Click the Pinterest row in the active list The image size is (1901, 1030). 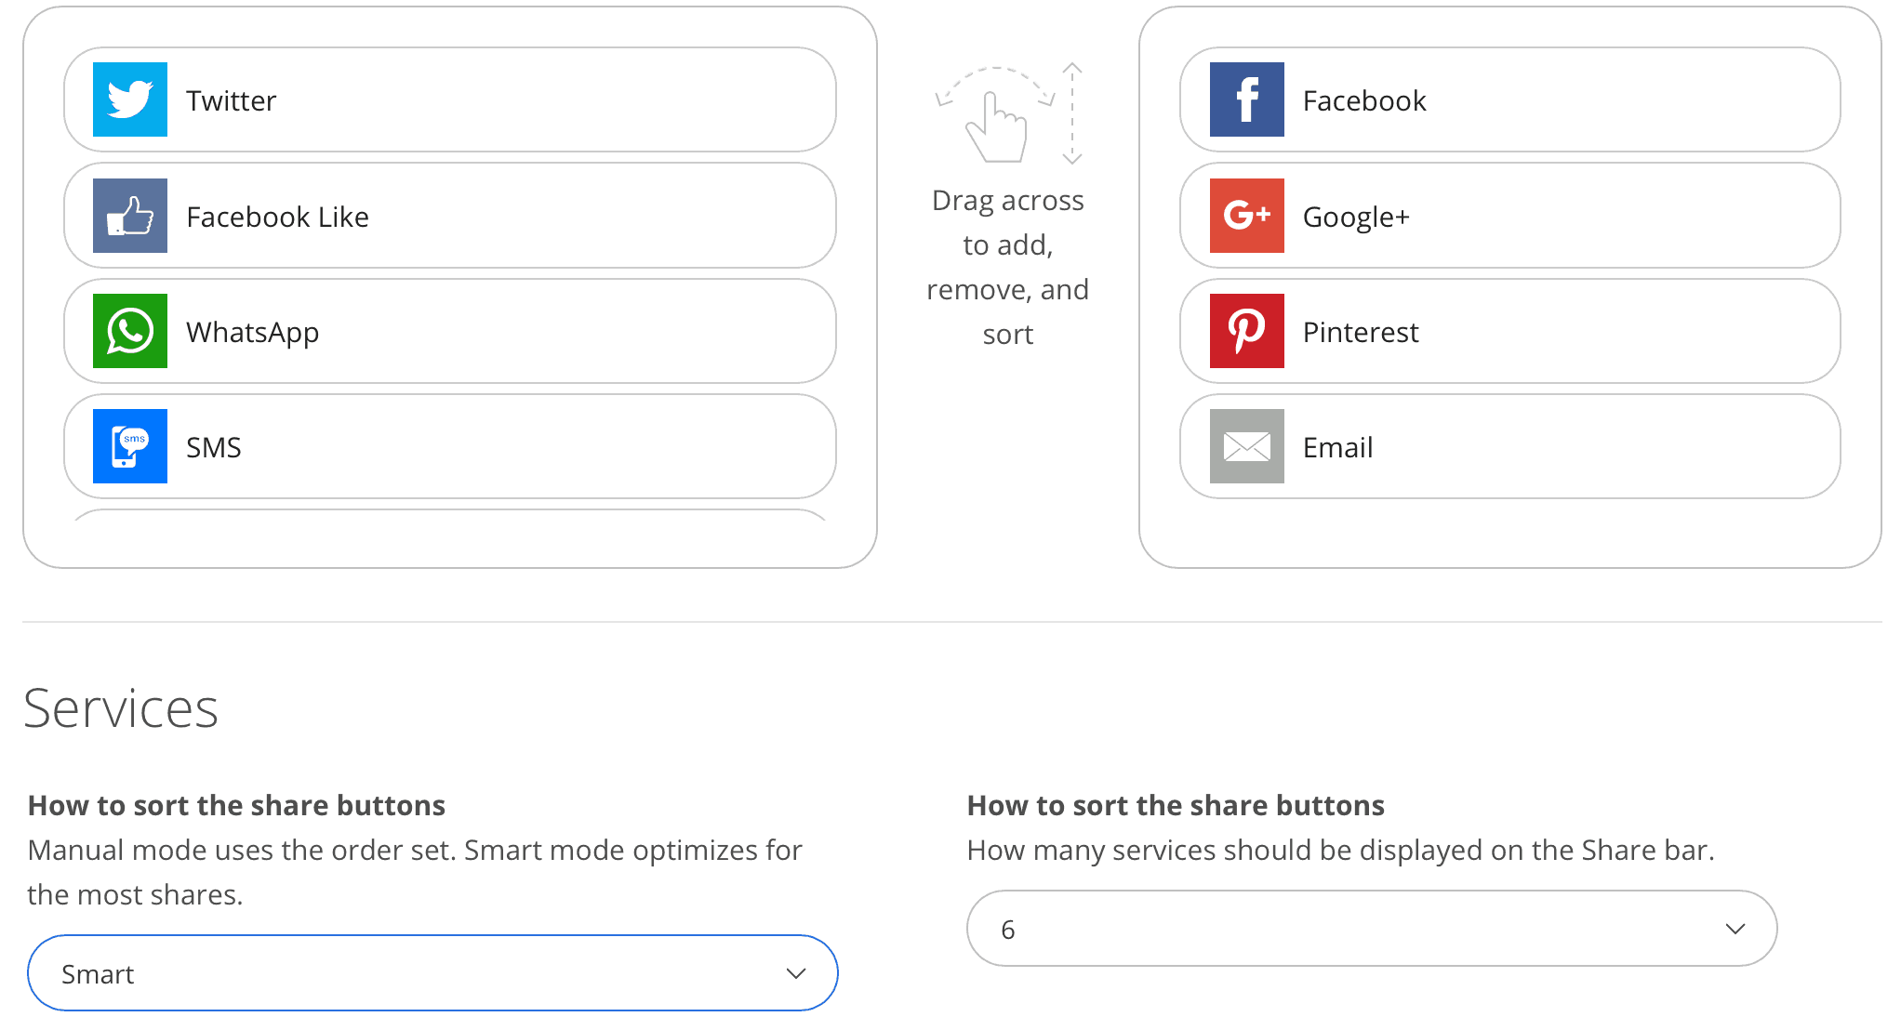point(1507,331)
